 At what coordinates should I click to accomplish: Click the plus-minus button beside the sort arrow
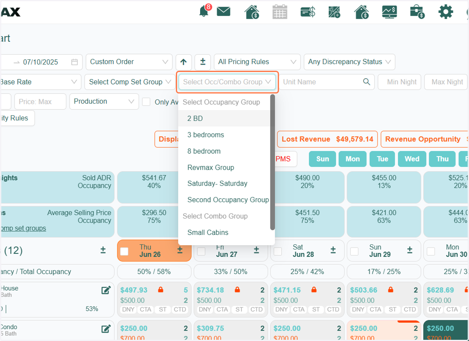(x=203, y=62)
